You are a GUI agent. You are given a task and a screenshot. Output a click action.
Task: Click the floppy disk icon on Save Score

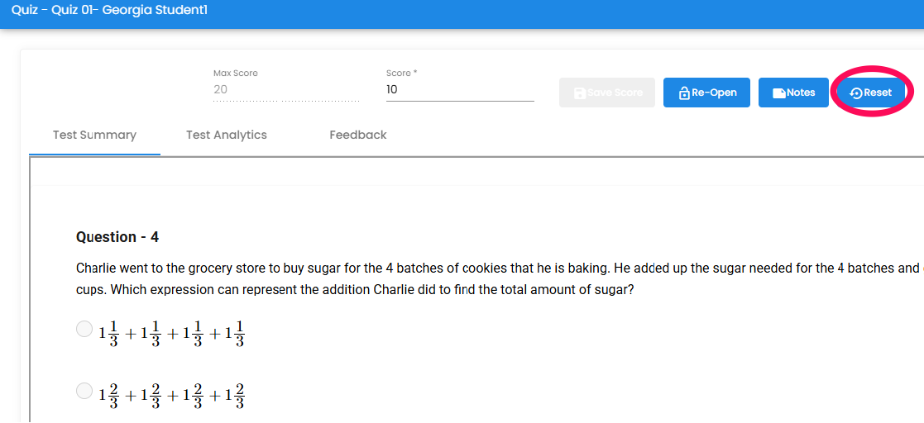point(580,93)
